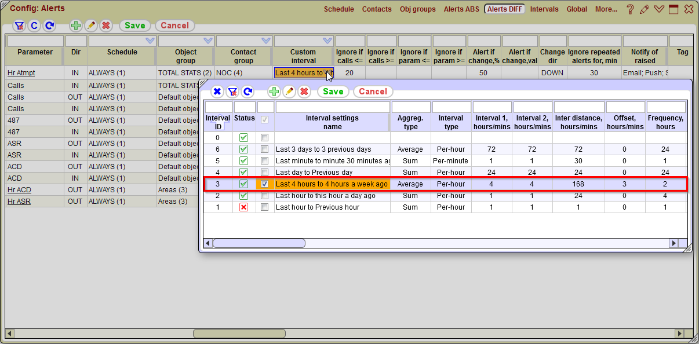The width and height of the screenshot is (699, 344).
Task: Select the edit pencil icon in top right
Action: coord(645,9)
